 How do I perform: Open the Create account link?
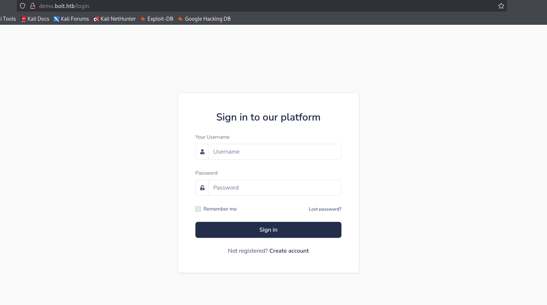point(289,251)
